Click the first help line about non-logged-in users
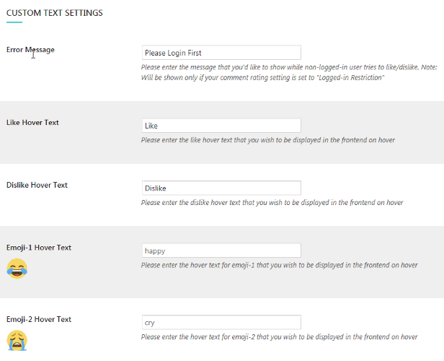Screen dimensions: 444x361 (289, 67)
